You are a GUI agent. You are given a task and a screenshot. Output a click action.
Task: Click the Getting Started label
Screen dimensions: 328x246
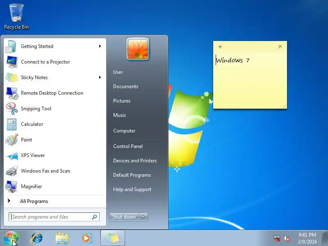tap(37, 46)
